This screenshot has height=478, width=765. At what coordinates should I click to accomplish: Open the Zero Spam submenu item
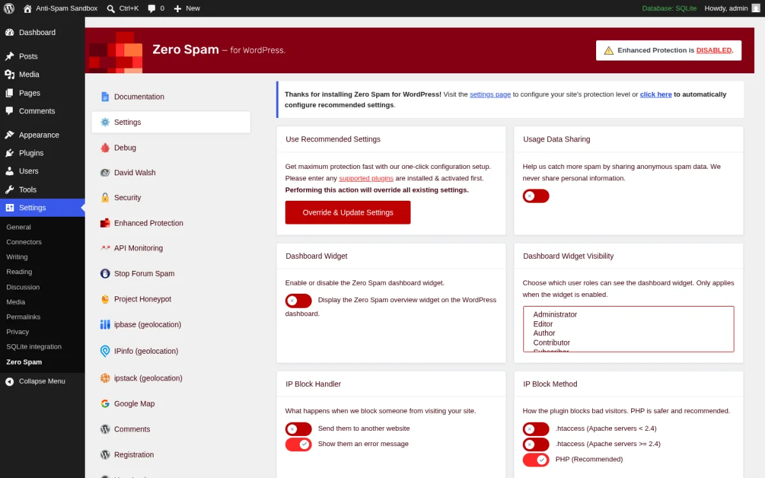pyautogui.click(x=24, y=362)
